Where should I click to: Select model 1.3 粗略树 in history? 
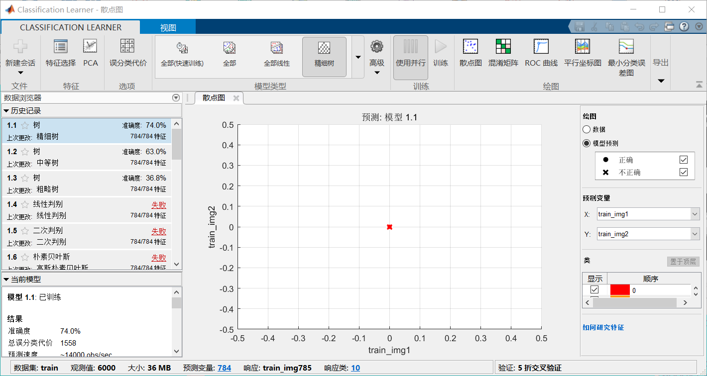(87, 184)
